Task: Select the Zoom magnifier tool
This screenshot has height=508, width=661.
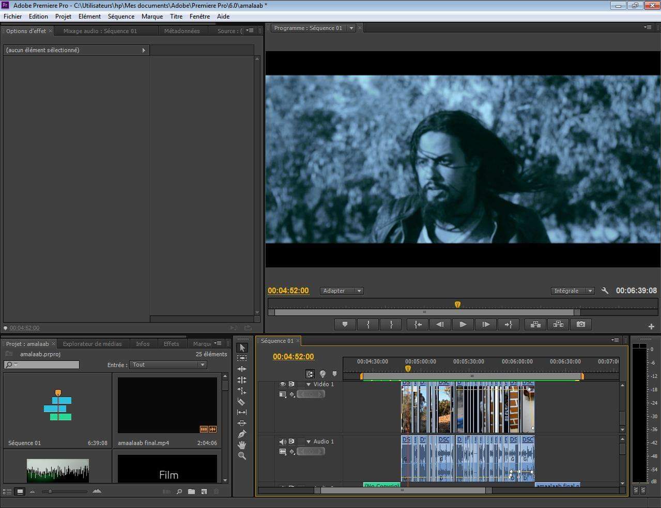Action: 242,456
